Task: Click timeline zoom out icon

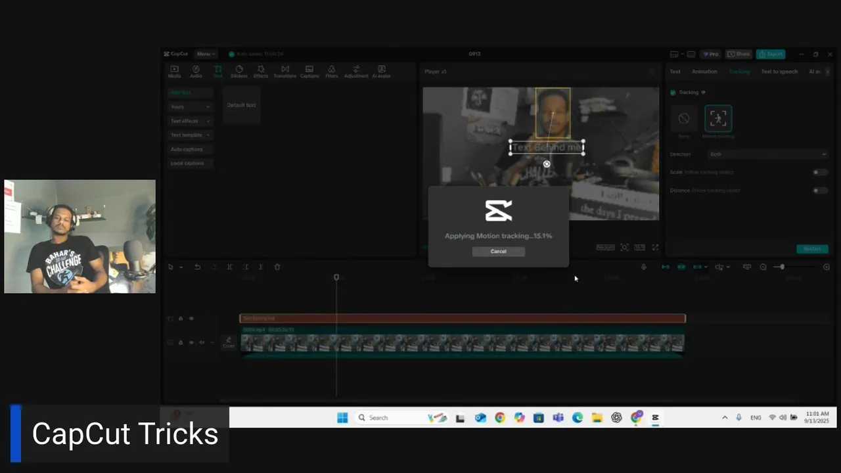Action: pos(763,267)
